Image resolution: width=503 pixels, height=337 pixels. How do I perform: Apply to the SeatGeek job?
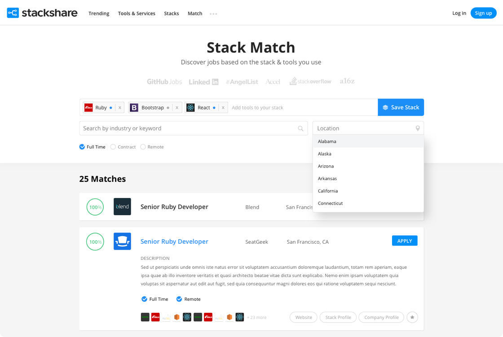click(x=405, y=241)
